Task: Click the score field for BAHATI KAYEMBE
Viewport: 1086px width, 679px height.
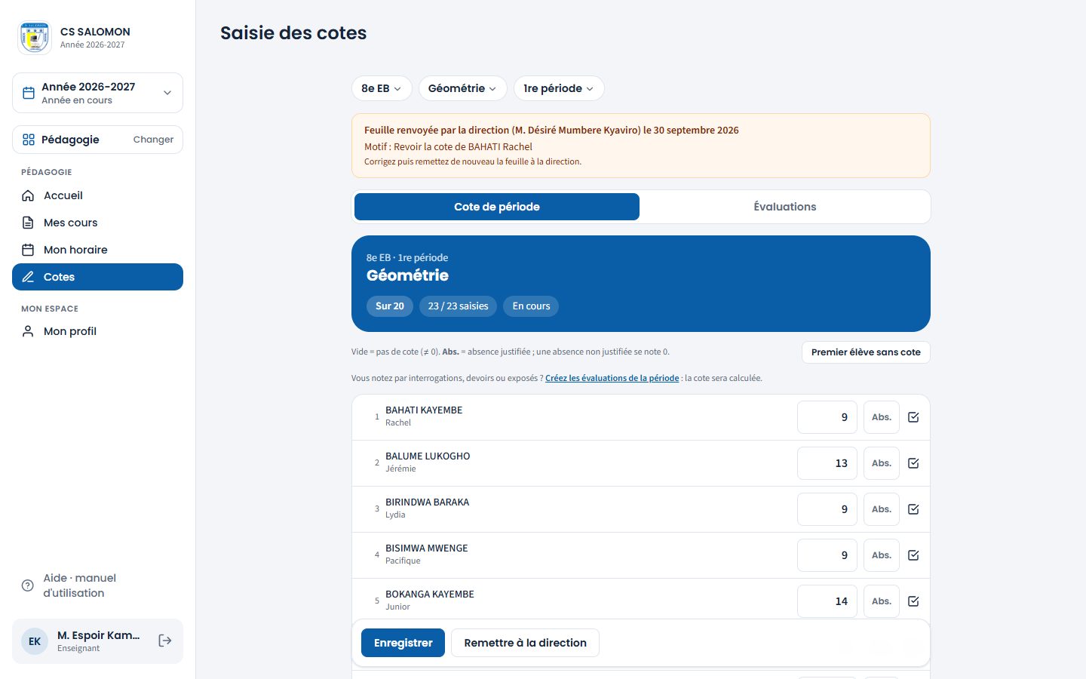Action: (827, 417)
